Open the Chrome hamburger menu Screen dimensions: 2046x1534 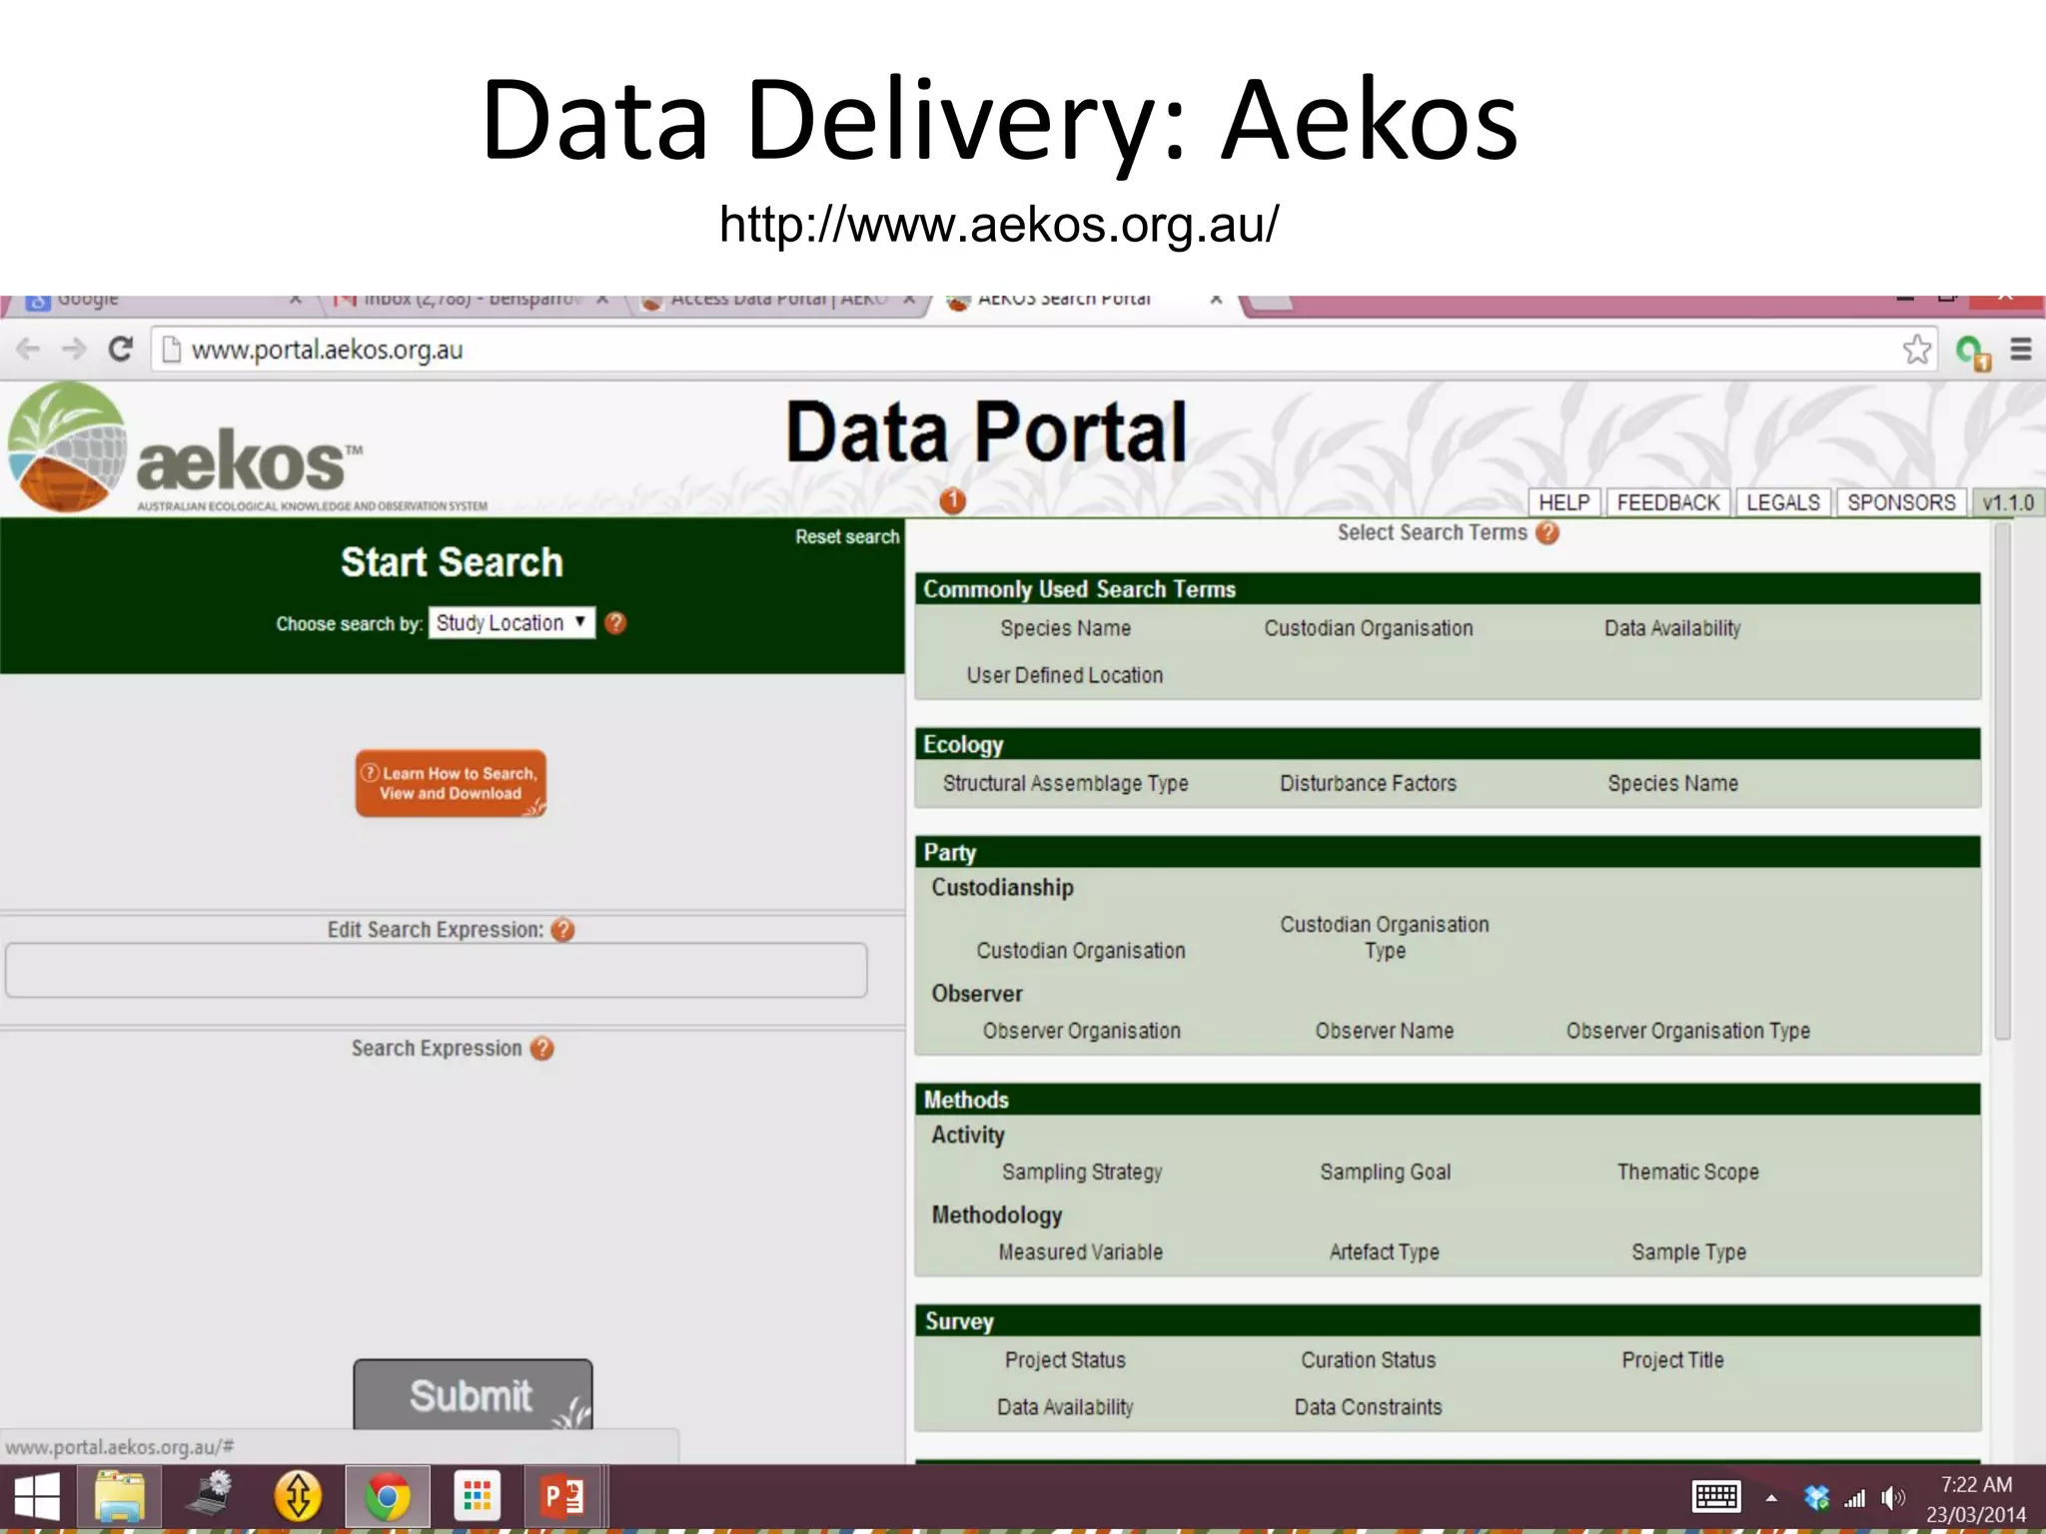[x=2021, y=350]
